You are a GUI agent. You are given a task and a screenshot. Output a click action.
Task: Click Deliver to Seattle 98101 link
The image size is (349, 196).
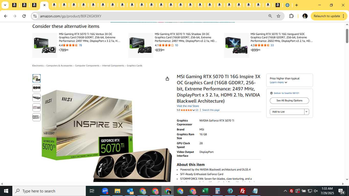(x=286, y=93)
